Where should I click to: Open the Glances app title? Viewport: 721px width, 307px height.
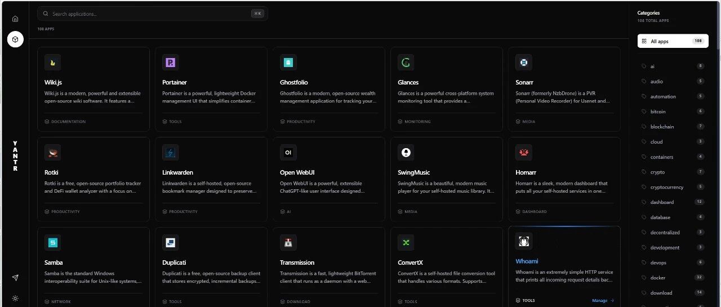[408, 82]
